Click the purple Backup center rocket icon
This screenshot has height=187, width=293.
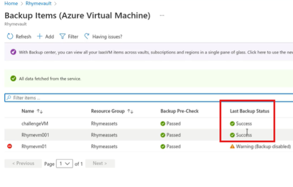pos(13,52)
